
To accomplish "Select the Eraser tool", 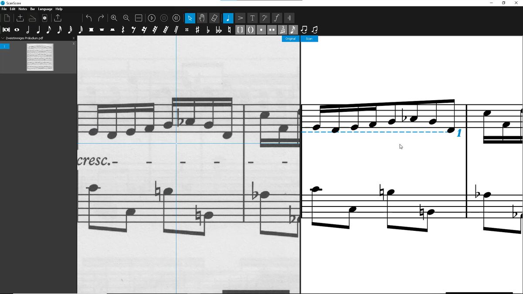I will click(214, 18).
